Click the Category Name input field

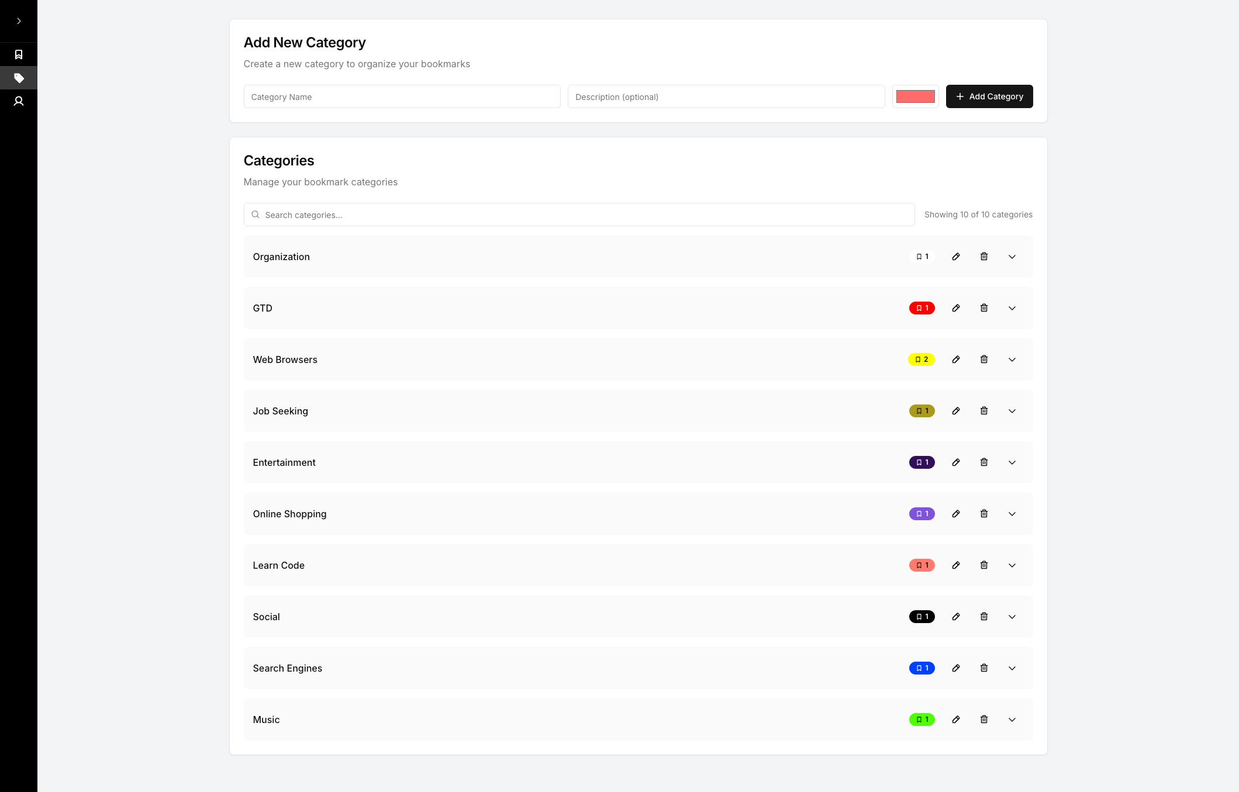click(402, 96)
